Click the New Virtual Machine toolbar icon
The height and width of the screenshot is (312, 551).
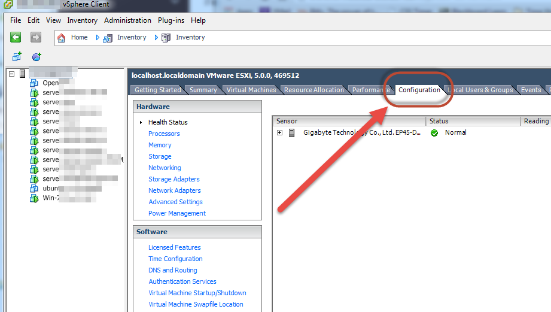(17, 57)
